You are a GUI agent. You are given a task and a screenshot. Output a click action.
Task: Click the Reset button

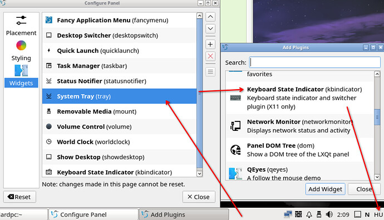pos(19,197)
